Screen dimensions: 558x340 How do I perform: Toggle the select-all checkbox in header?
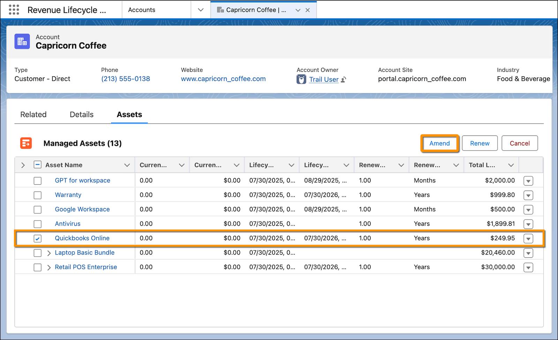click(37, 165)
